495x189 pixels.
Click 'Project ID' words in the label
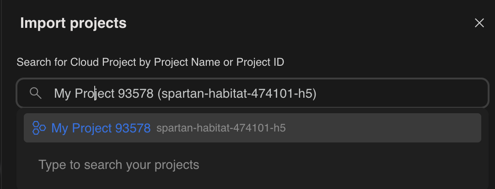[260, 62]
